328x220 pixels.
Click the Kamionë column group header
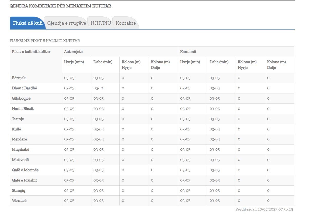click(188, 52)
